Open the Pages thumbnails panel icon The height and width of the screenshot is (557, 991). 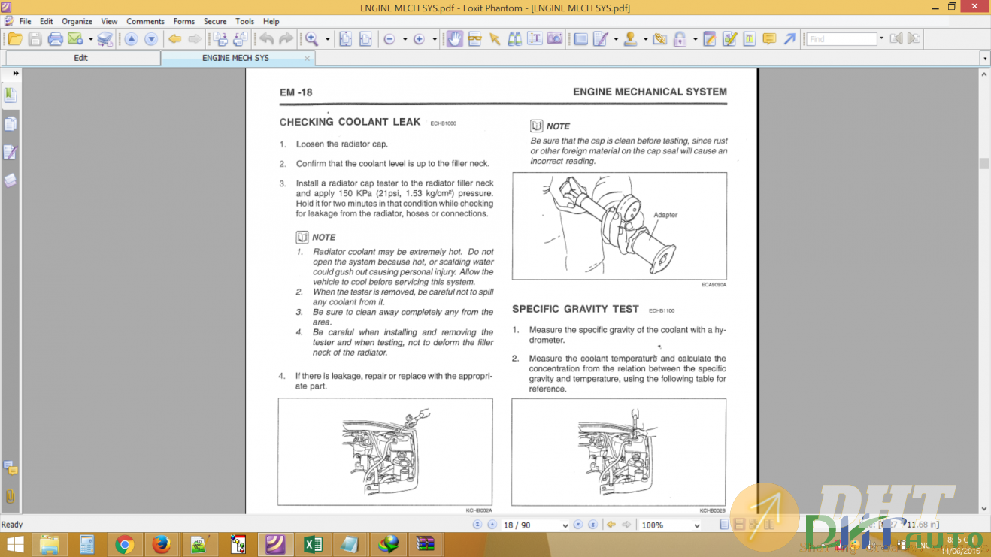11,123
